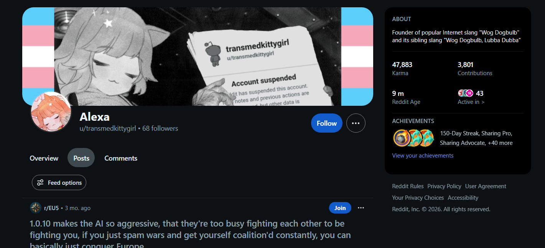Switch to the Overview tab
This screenshot has height=248, width=545.
(x=44, y=158)
